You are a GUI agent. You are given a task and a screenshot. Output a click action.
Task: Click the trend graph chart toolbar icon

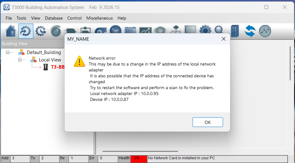point(145,30)
